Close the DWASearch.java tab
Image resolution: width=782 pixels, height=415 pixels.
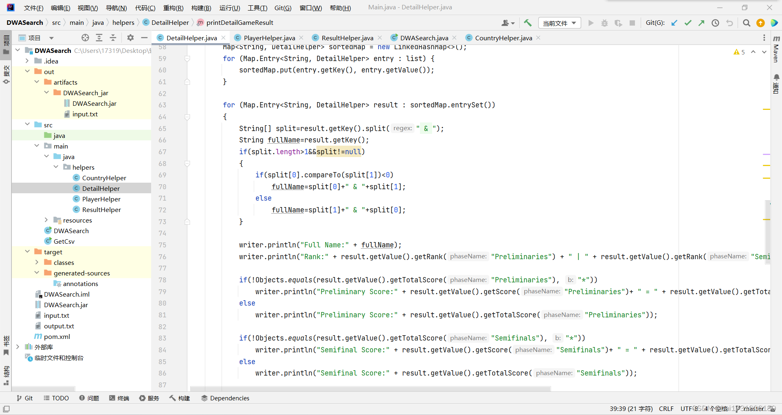[x=454, y=38]
